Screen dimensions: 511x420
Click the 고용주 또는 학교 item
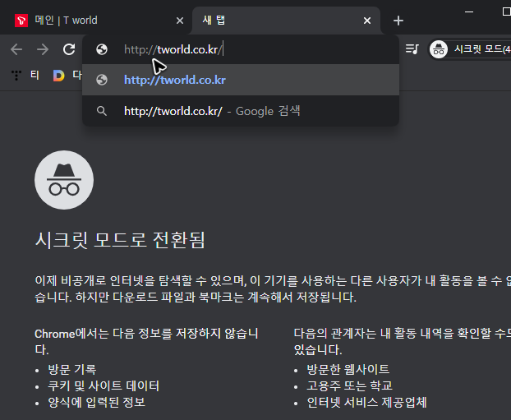tap(349, 386)
